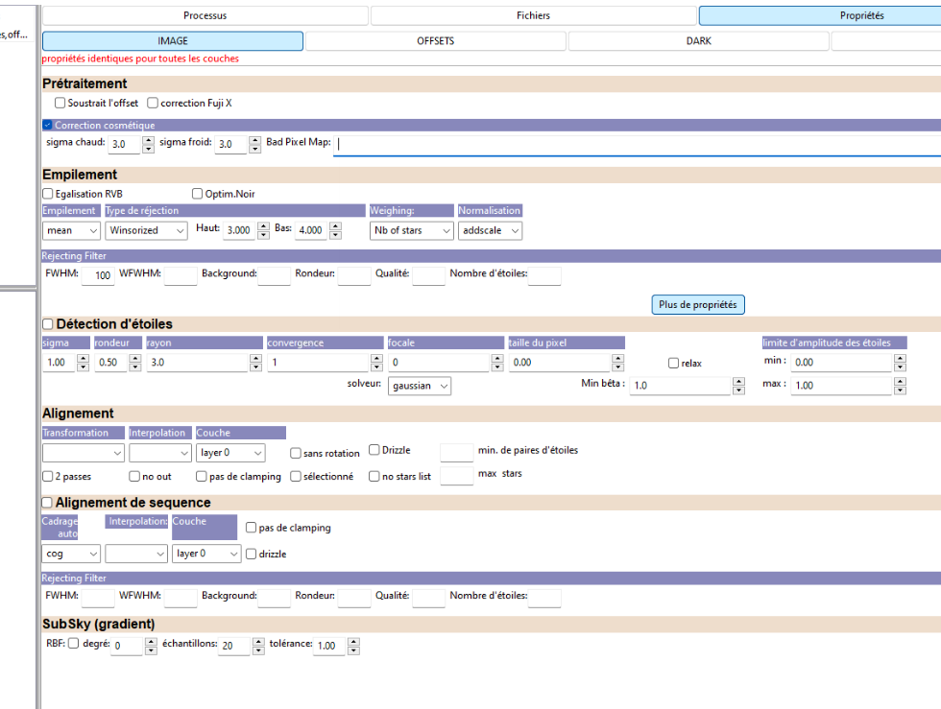Increase SubSky degré value
Viewport: 941px width, 709px height.
(x=152, y=642)
